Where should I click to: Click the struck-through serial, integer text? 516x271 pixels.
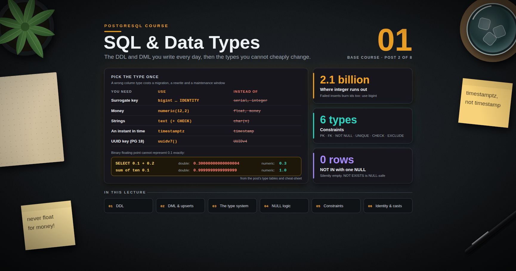click(250, 100)
